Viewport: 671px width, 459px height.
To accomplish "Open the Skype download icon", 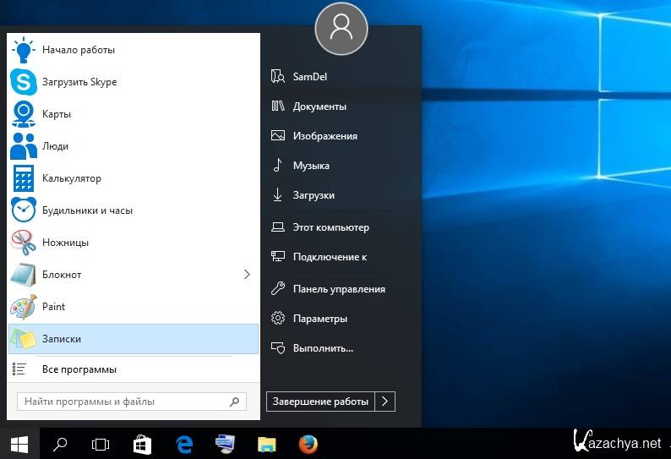I will (x=24, y=82).
